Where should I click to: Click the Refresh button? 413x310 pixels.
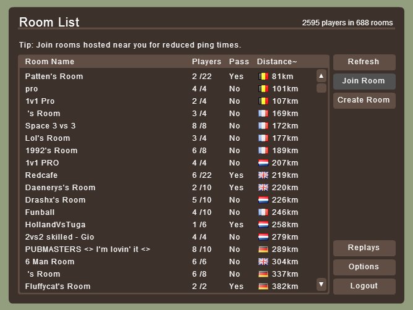[364, 62]
